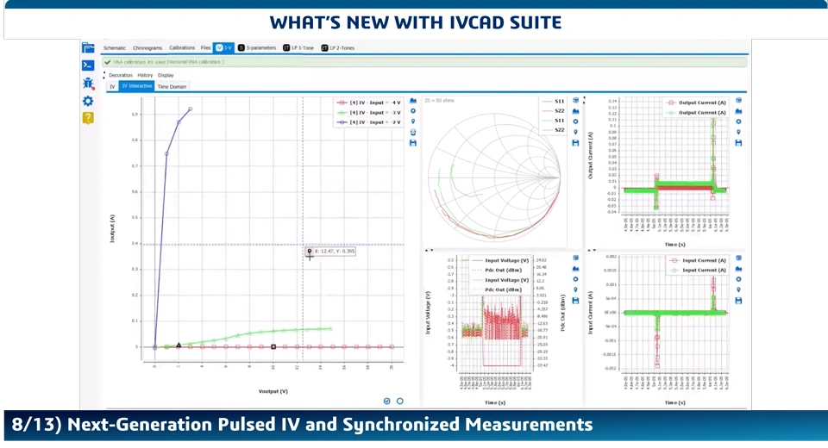Toggle red Output Current legend entry
The image size is (828, 448).
697,103
